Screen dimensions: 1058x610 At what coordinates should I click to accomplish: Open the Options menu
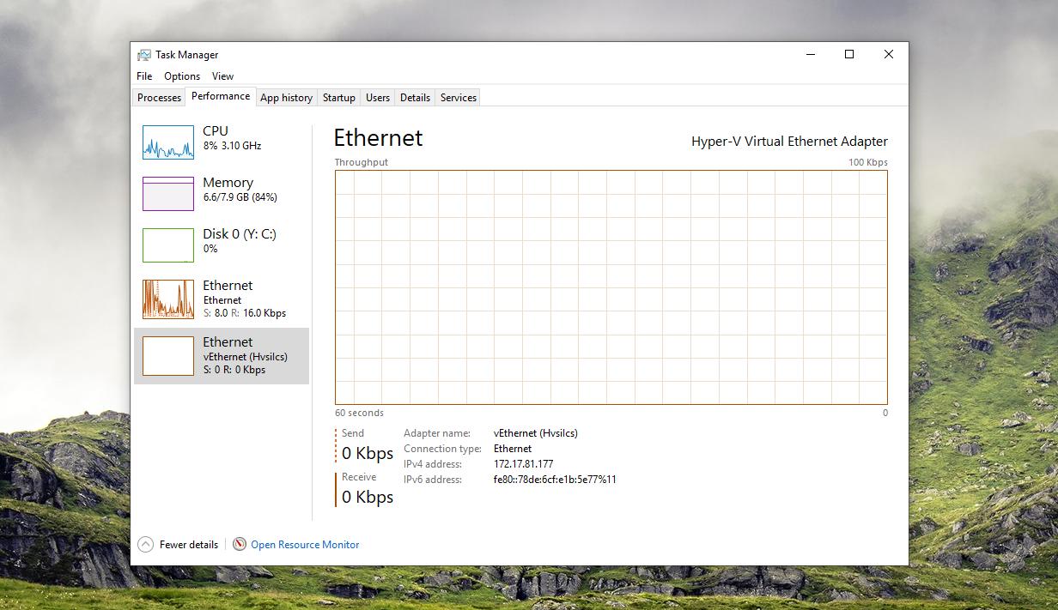pyautogui.click(x=182, y=76)
